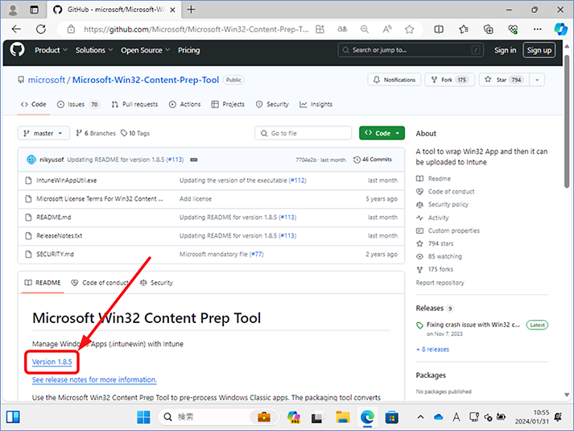Image resolution: width=574 pixels, height=431 pixels.
Task: Launch Copilot from the Edge sidebar icon
Action: point(560,29)
